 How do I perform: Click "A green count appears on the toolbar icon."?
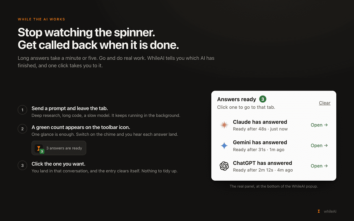coord(81,127)
